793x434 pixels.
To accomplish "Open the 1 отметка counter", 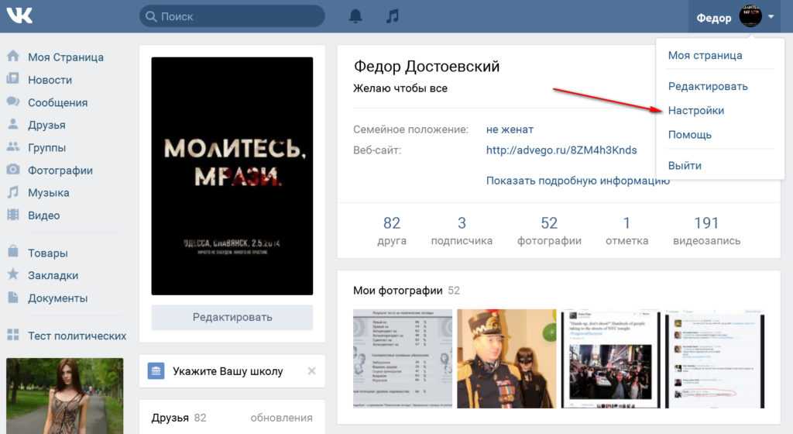I will 627,231.
